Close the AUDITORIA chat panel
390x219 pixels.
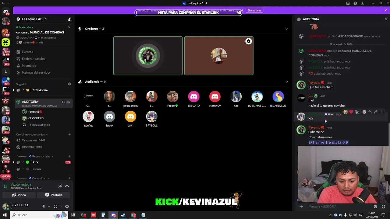tap(386, 19)
